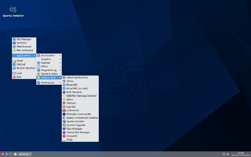Click the File Manager icon in menu
This screenshot has width=251, height=157.
14,39
